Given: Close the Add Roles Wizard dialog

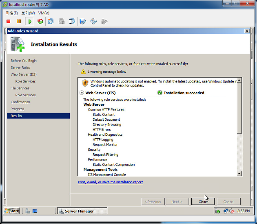Looking at the screenshot, I should (x=247, y=31).
